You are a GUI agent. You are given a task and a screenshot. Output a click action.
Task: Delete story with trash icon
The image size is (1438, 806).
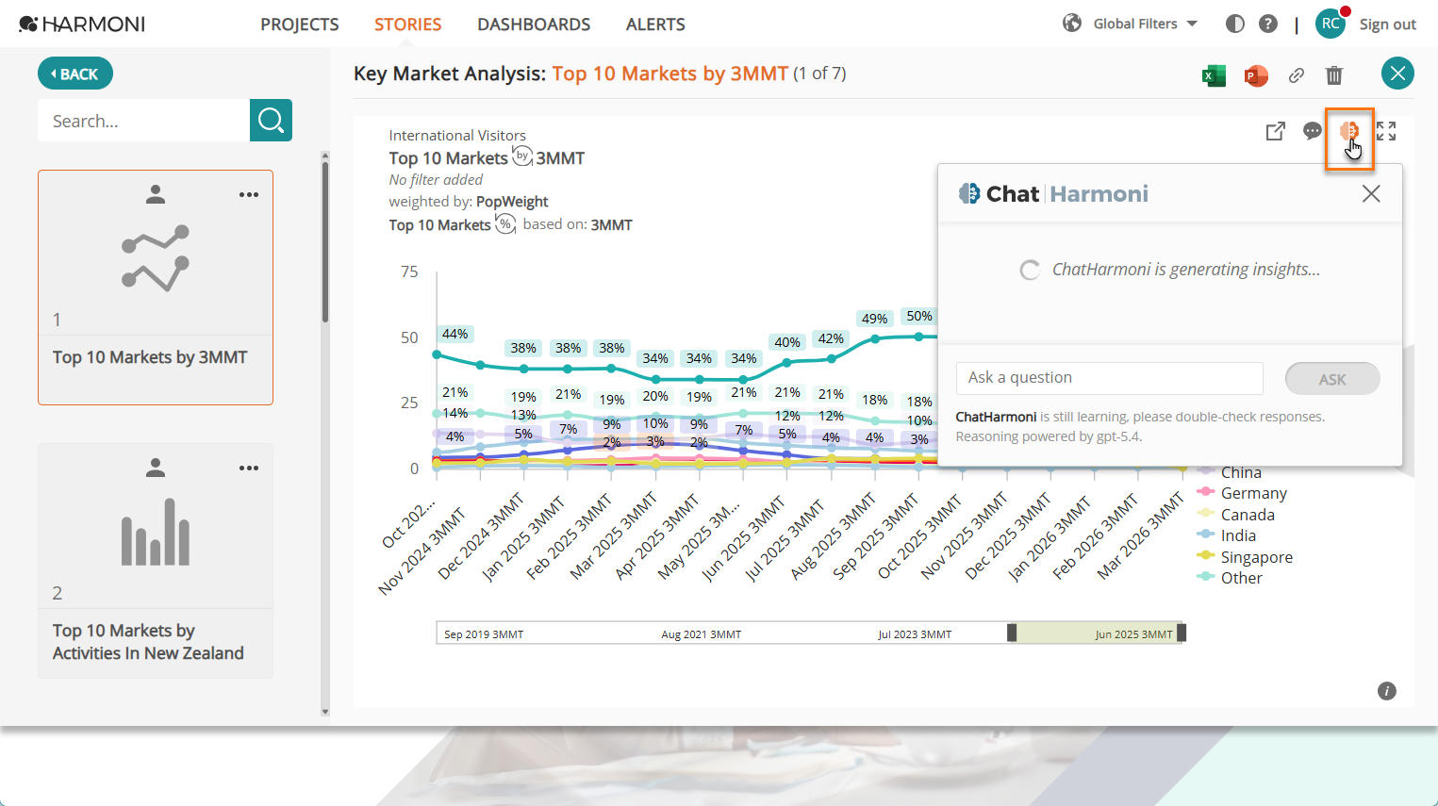(x=1334, y=75)
